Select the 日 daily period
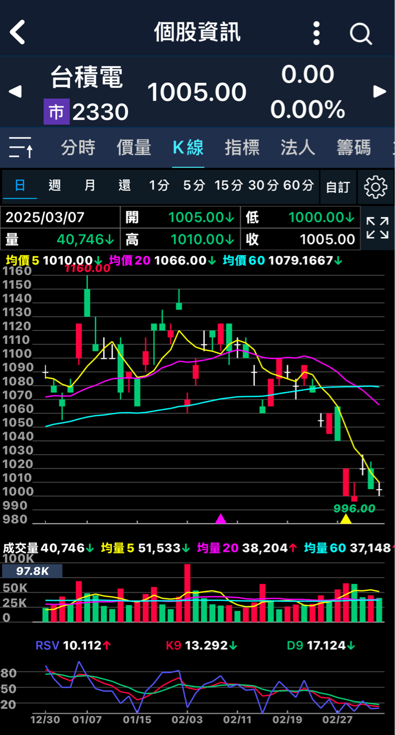 coord(20,185)
